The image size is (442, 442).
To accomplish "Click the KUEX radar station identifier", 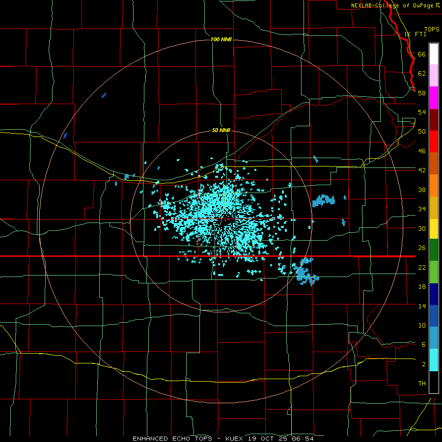I will 234,439.
